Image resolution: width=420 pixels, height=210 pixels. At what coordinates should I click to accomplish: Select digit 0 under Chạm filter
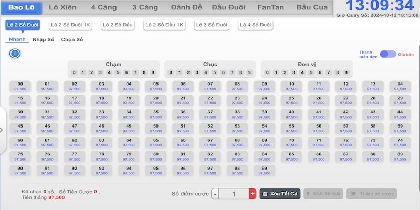pos(74,72)
